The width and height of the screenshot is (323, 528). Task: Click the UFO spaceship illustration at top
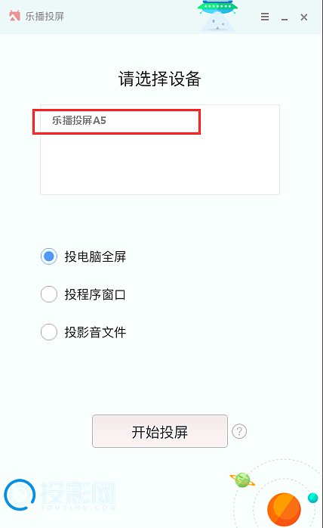pyautogui.click(x=218, y=15)
